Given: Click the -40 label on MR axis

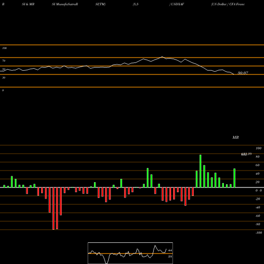Looking at the screenshot, I should click(258, 208).
